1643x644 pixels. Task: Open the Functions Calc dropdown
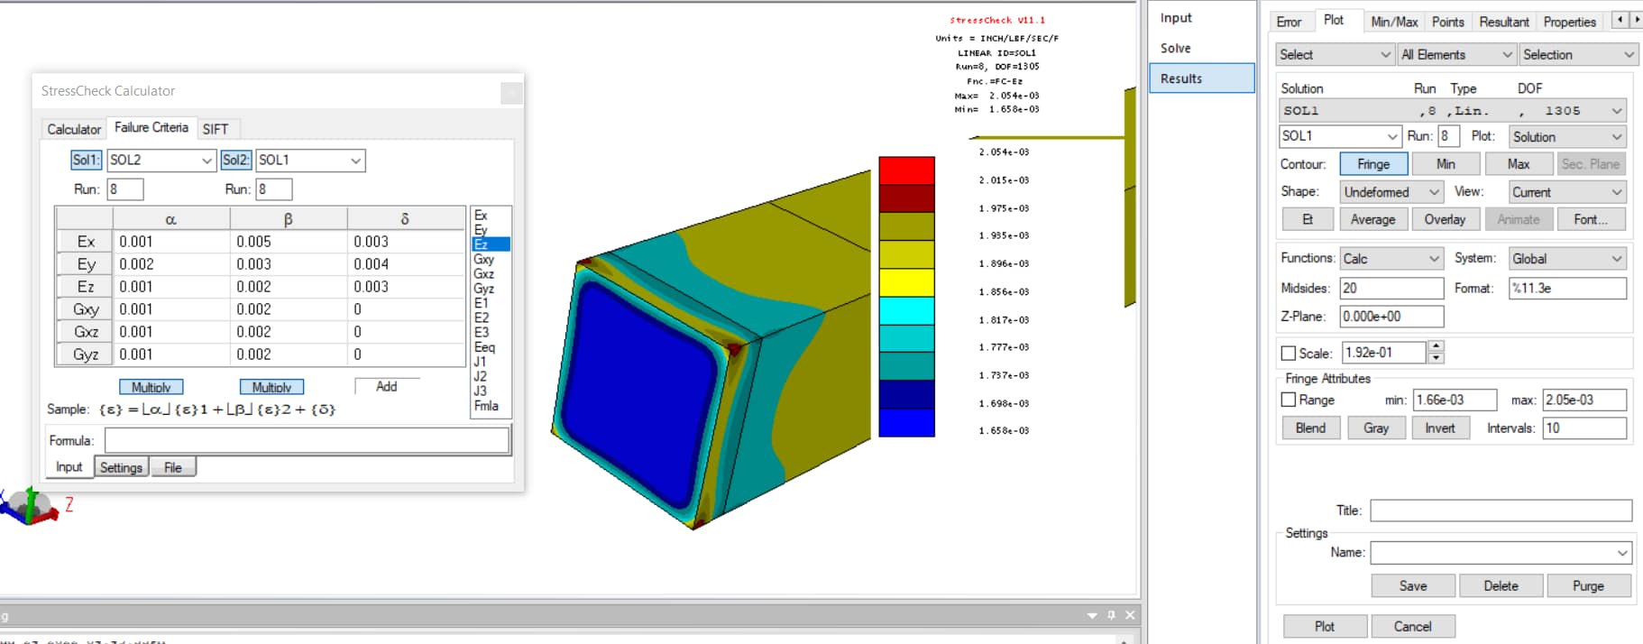pyautogui.click(x=1393, y=259)
